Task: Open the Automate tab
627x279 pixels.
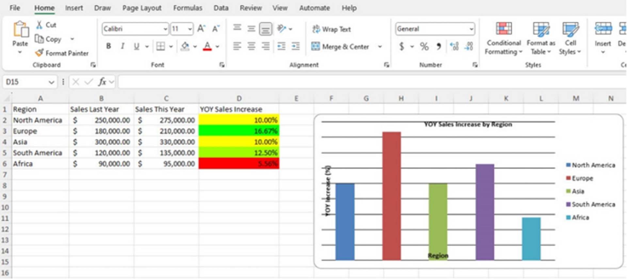Action: (x=314, y=8)
